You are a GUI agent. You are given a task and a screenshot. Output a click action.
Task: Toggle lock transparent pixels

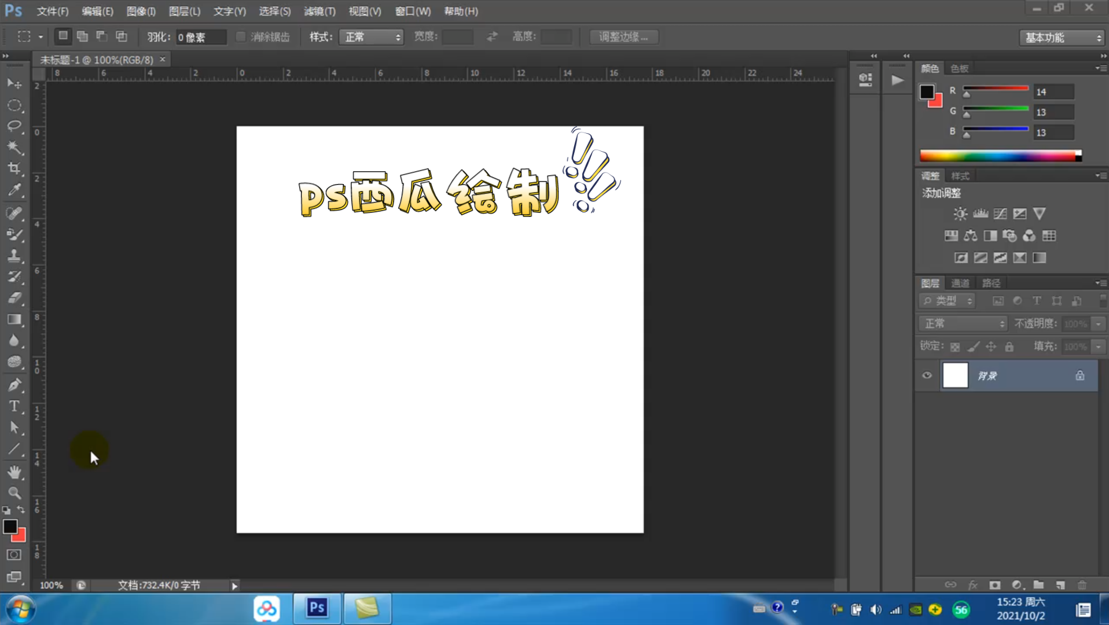955,347
